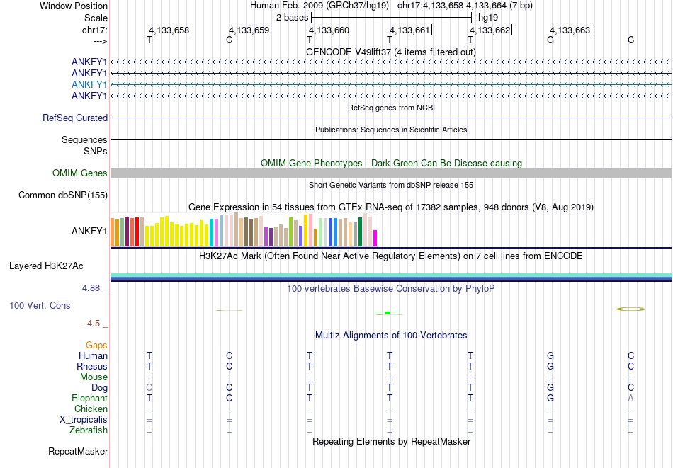Viewport: 673px width, 468px height.
Task: Click the turquoise H3K27Ac signal band
Action: click(392, 275)
